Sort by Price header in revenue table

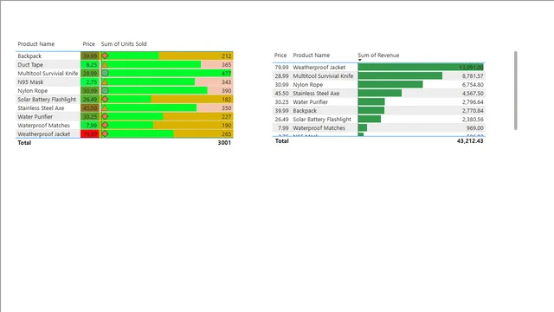[280, 55]
